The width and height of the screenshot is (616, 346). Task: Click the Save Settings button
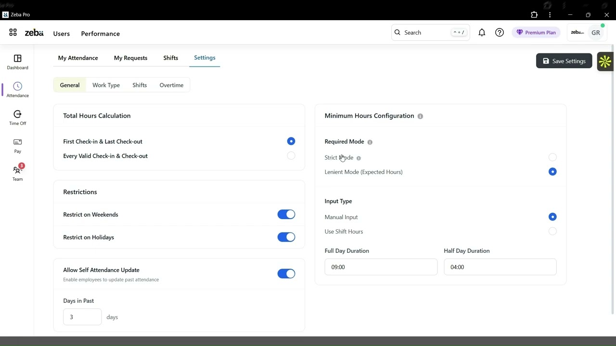point(564,61)
